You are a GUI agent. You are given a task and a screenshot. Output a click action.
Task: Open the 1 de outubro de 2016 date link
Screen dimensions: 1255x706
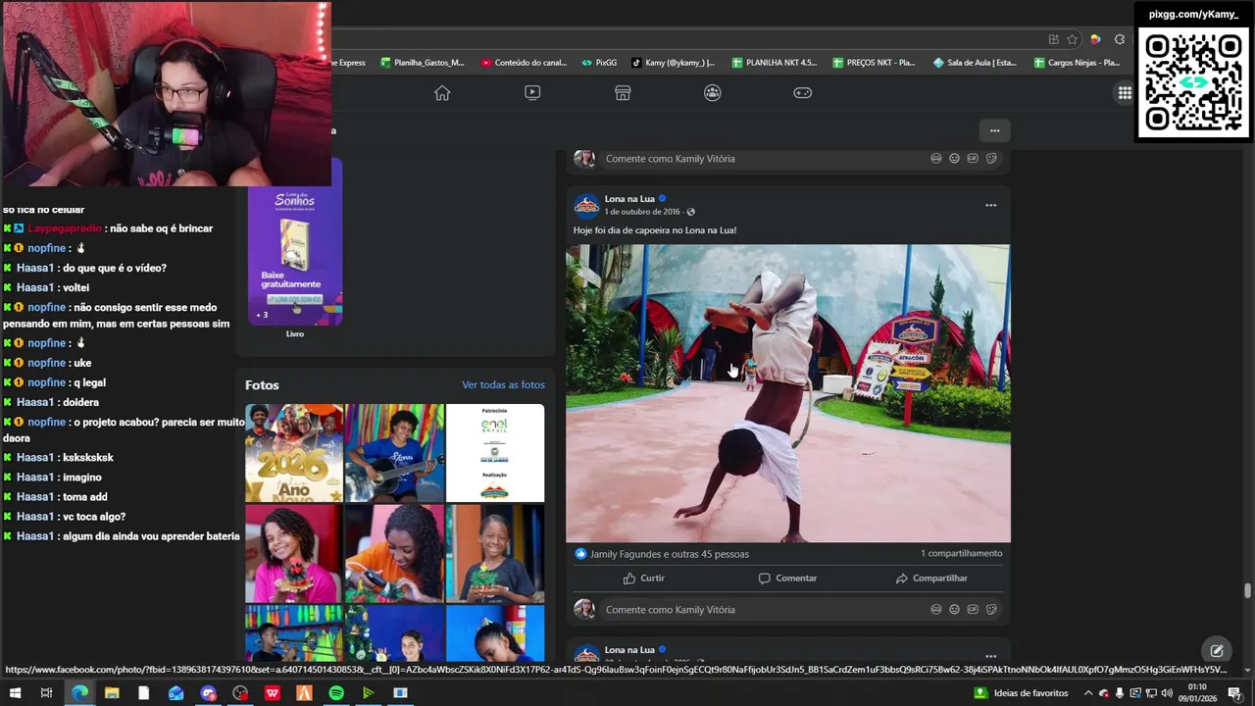click(x=642, y=212)
